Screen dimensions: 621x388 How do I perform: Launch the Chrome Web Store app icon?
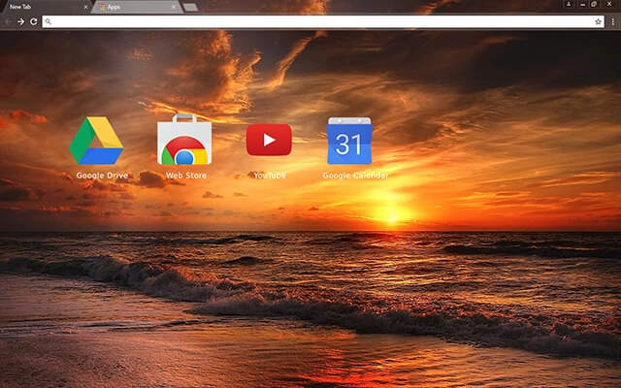click(x=184, y=140)
